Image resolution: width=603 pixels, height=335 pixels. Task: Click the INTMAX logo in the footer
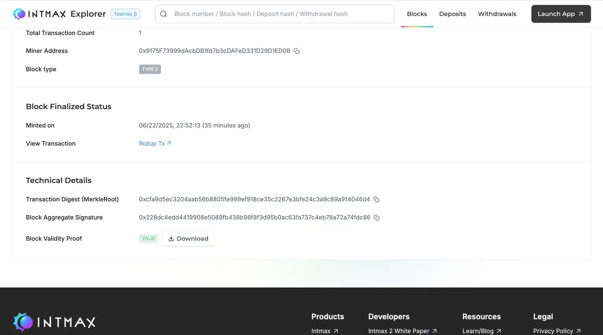click(x=54, y=322)
